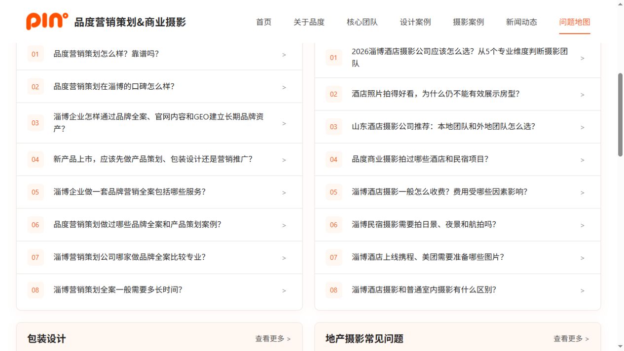Viewport: 624px width, 351px height.
Task: Click the arrow beside 山东酒店摄影公司推荐 question
Action: tap(583, 127)
